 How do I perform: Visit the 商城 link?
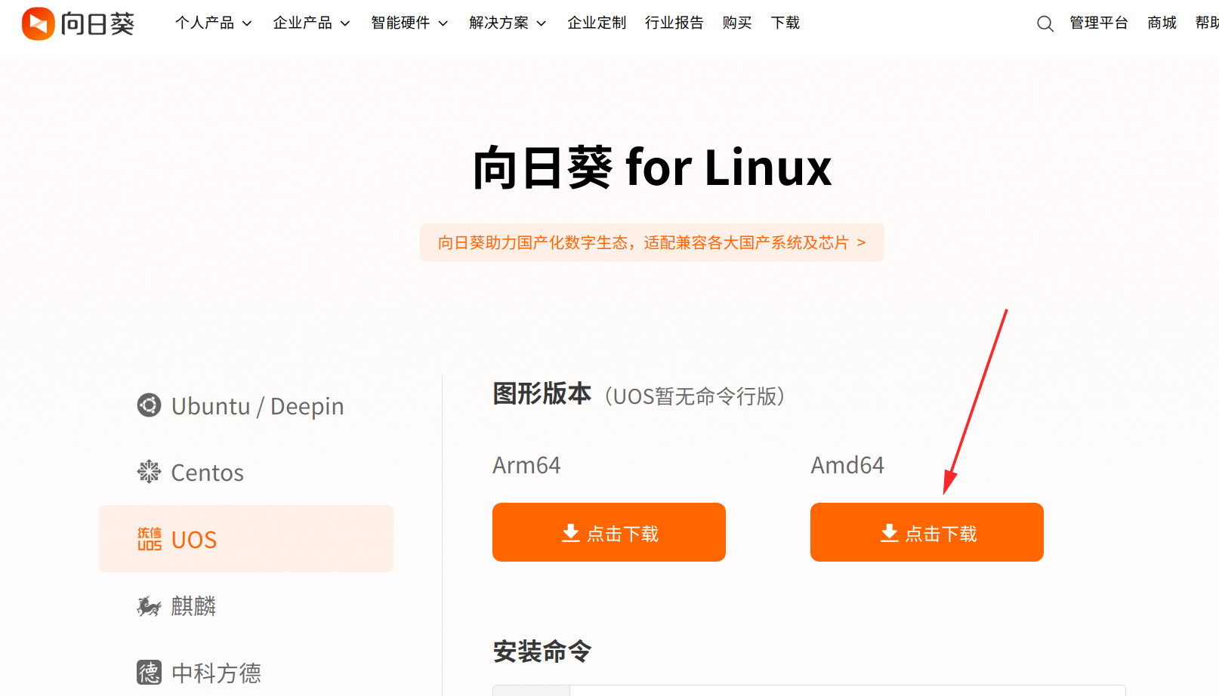tap(1162, 23)
